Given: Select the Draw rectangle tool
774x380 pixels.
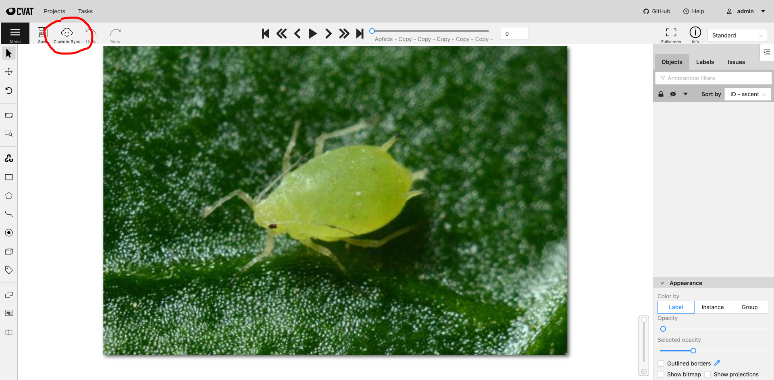Looking at the screenshot, I should pyautogui.click(x=9, y=177).
